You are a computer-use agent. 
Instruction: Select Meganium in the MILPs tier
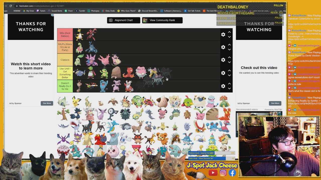(79, 47)
